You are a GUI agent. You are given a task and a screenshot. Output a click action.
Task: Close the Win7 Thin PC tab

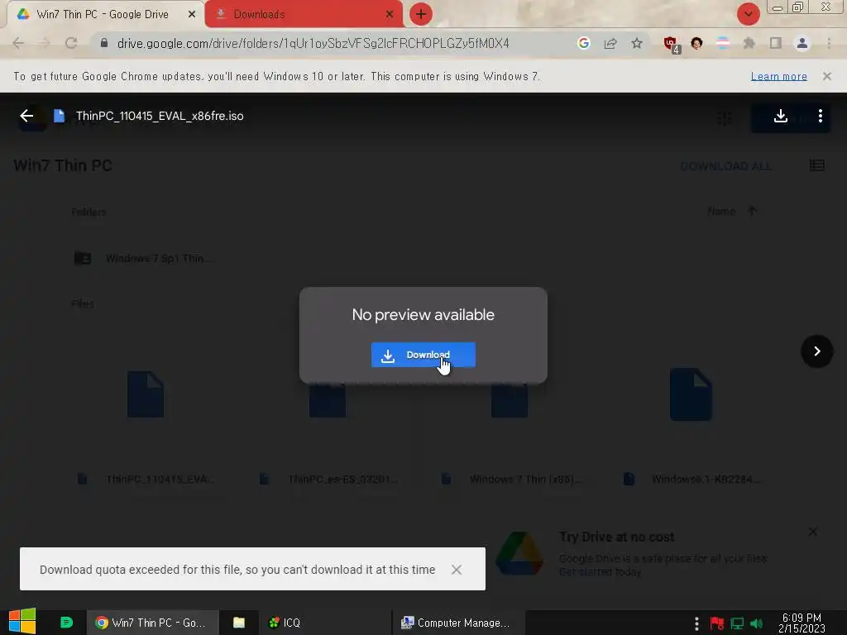[x=192, y=15]
